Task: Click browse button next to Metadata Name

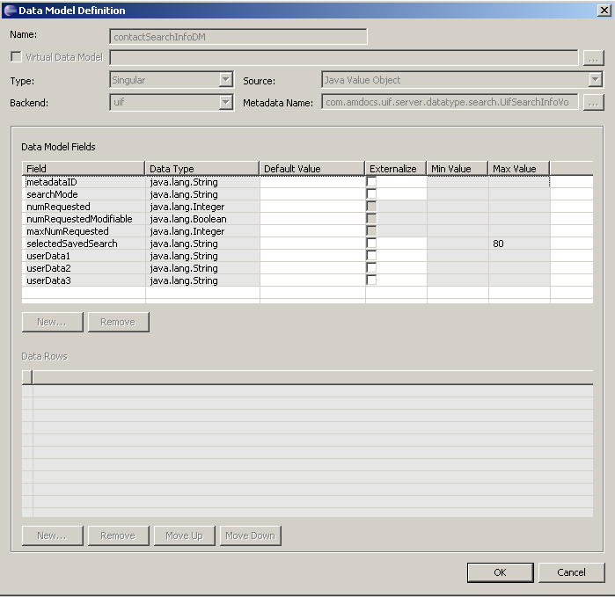Action: click(593, 103)
